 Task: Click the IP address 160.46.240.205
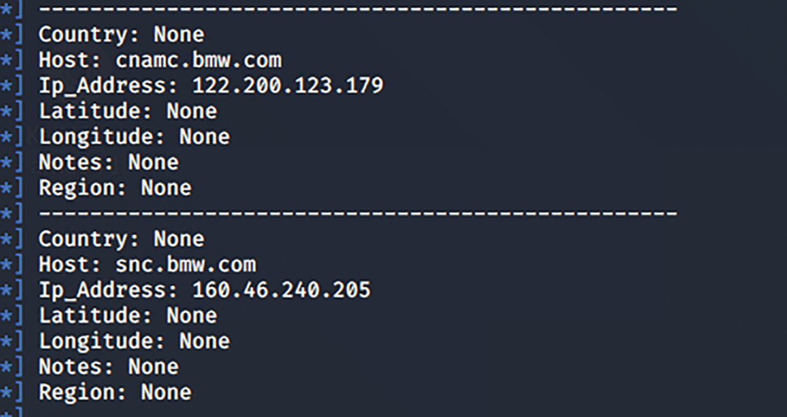(x=281, y=290)
